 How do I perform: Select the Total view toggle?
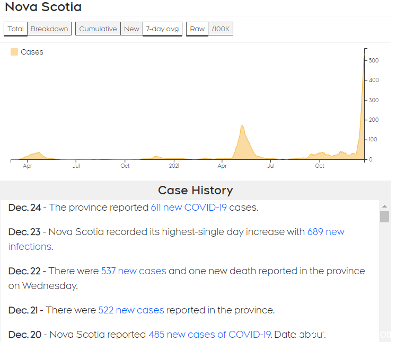click(x=15, y=29)
